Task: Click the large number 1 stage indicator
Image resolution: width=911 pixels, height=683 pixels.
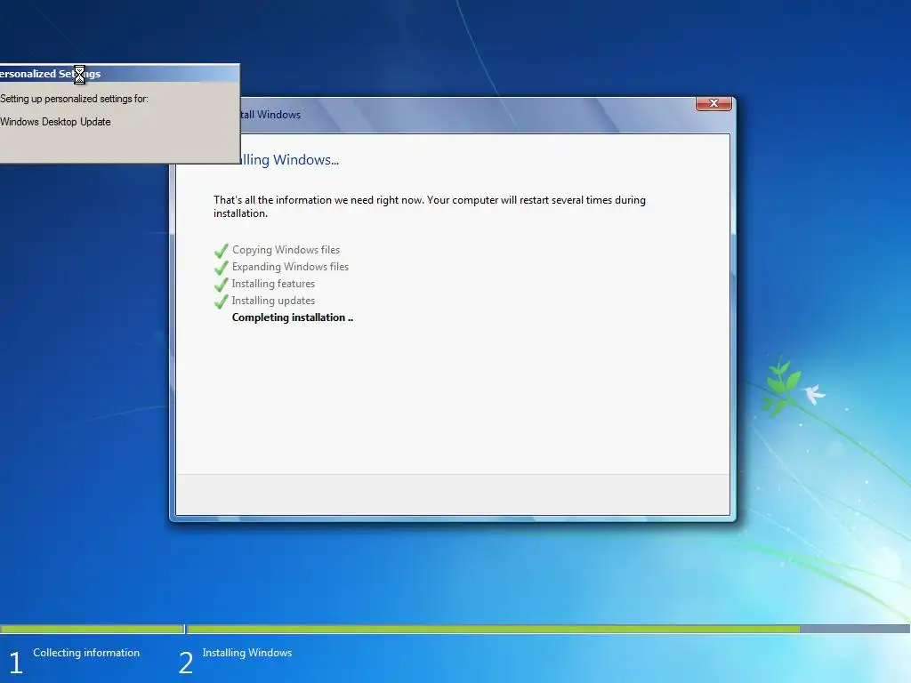Action: click(x=16, y=663)
